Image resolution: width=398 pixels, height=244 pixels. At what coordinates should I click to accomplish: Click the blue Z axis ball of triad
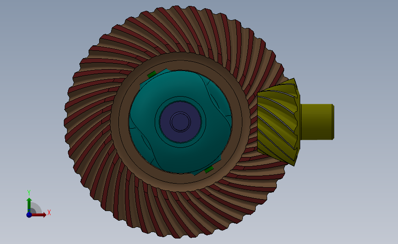point(29,215)
